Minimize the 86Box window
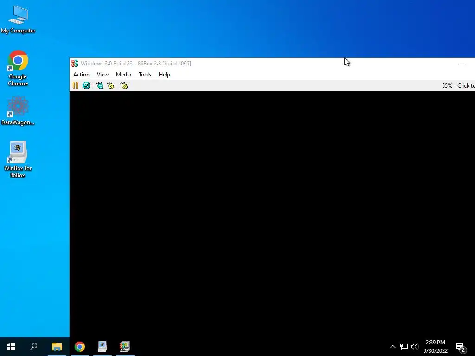The height and width of the screenshot is (356, 475). pos(462,64)
